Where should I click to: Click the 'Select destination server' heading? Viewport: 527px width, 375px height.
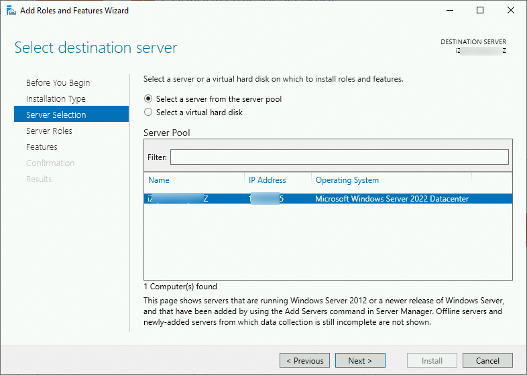(x=96, y=48)
